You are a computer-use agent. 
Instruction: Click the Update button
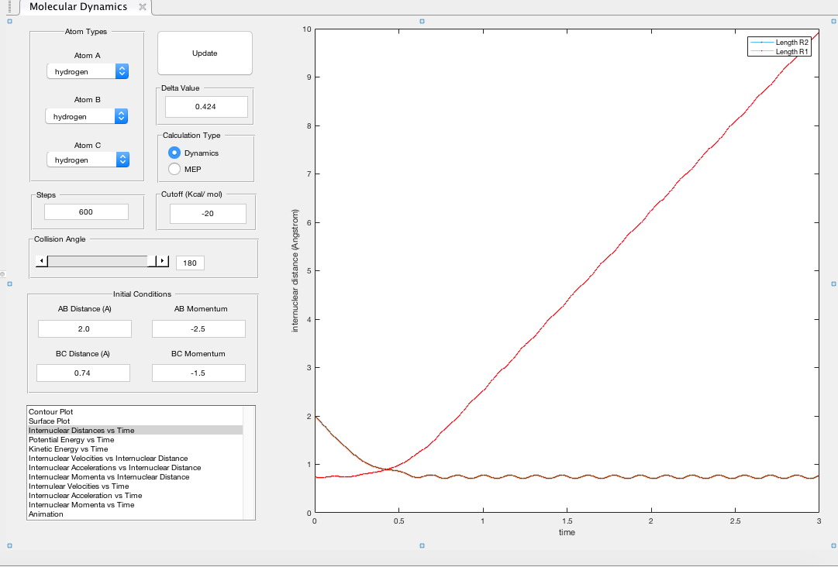coord(205,53)
